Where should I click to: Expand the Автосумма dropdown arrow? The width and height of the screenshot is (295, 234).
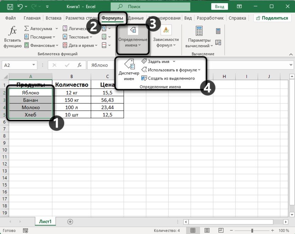coord(57,29)
